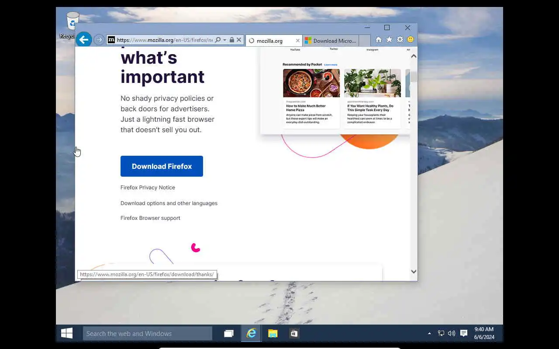The image size is (559, 349).
Task: Click the volume speaker icon
Action: 452,334
